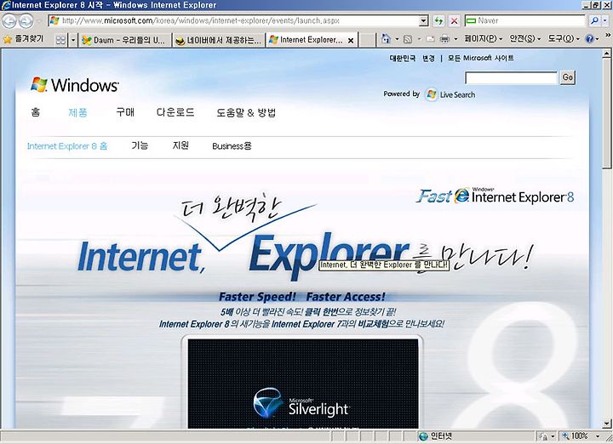
Task: Show Quick Tabs thumbnail view
Action: tap(60, 40)
